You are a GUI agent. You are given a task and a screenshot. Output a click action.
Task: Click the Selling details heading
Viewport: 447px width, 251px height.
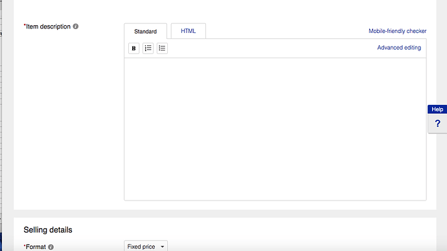48,230
